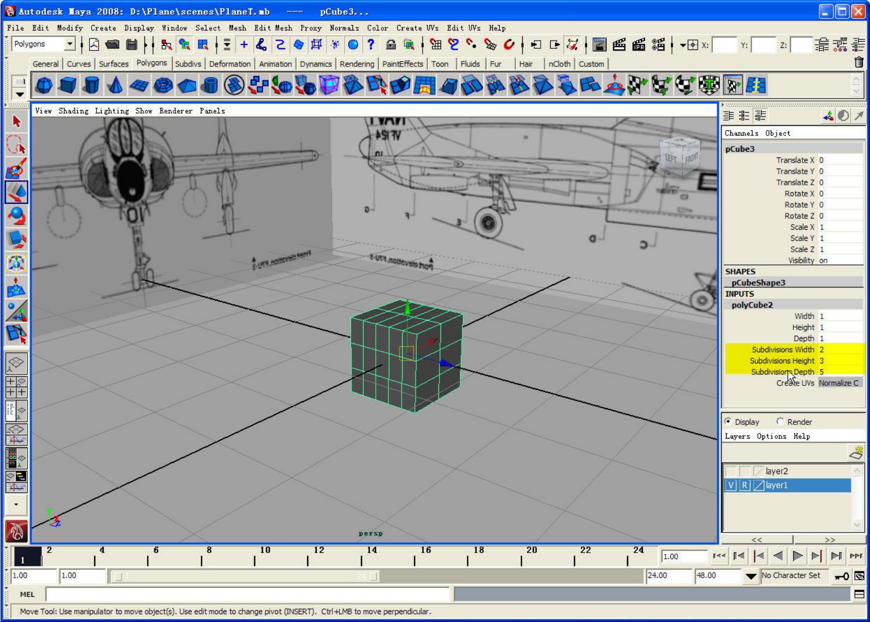This screenshot has height=622, width=870.
Task: Select the Display radio button
Action: pos(728,421)
